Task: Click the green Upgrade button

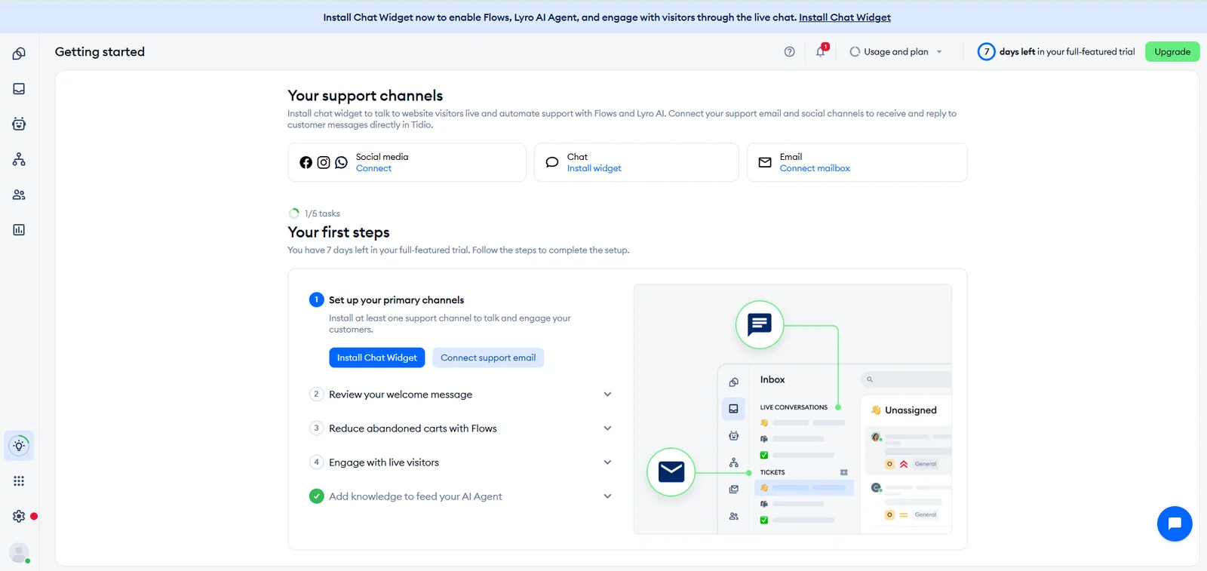Action: tap(1172, 52)
